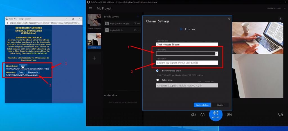288x131 pixels.
Task: Click the webcam icon of Logitech BRIO layer
Action: coord(107,30)
